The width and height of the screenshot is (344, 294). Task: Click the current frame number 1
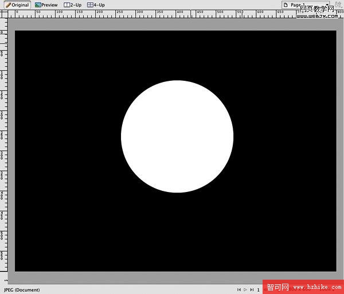(258, 290)
